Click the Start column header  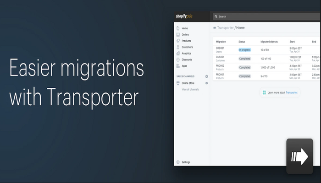click(292, 42)
